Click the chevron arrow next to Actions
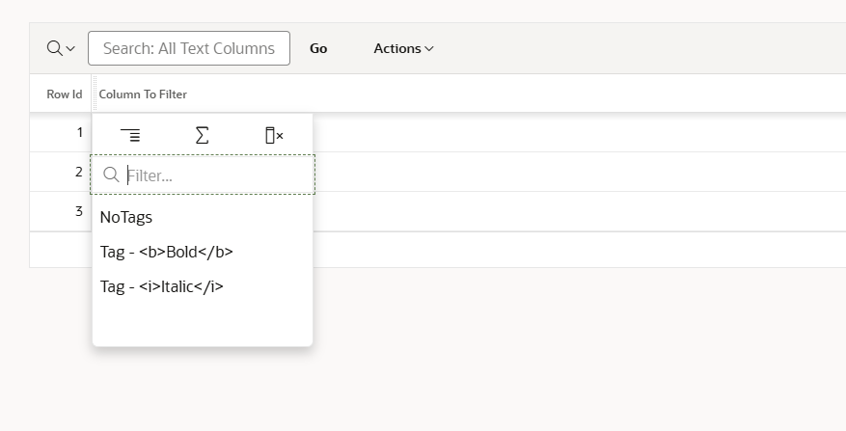Image resolution: width=846 pixels, height=431 pixels. point(429,49)
